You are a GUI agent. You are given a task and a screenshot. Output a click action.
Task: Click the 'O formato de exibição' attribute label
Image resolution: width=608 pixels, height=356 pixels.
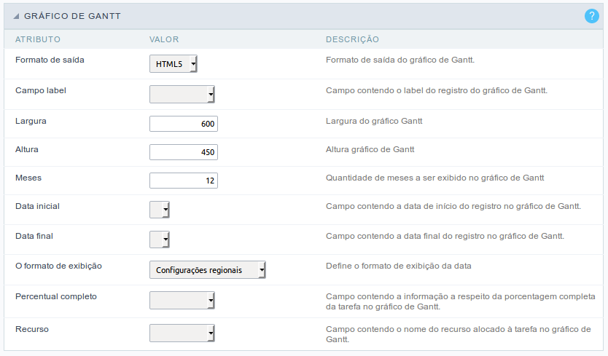pyautogui.click(x=58, y=266)
